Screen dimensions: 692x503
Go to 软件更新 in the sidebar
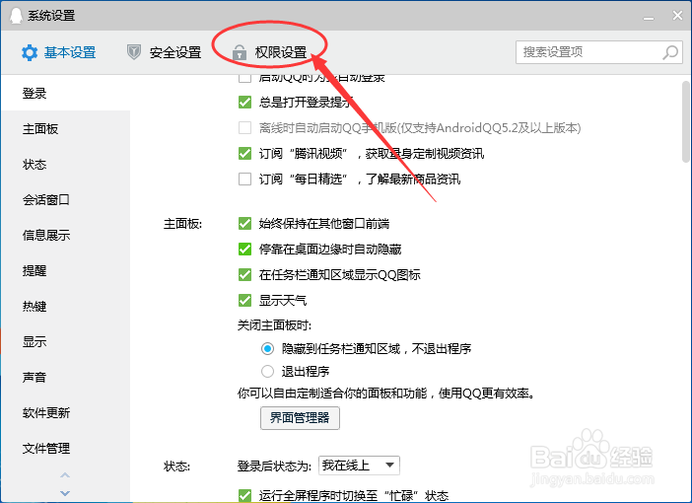(x=65, y=412)
